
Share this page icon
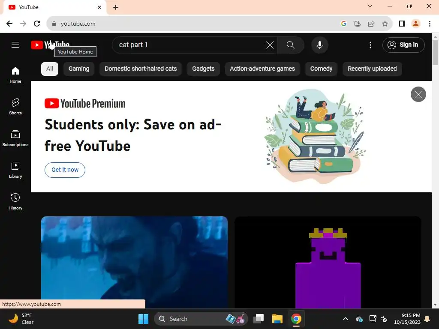371,24
